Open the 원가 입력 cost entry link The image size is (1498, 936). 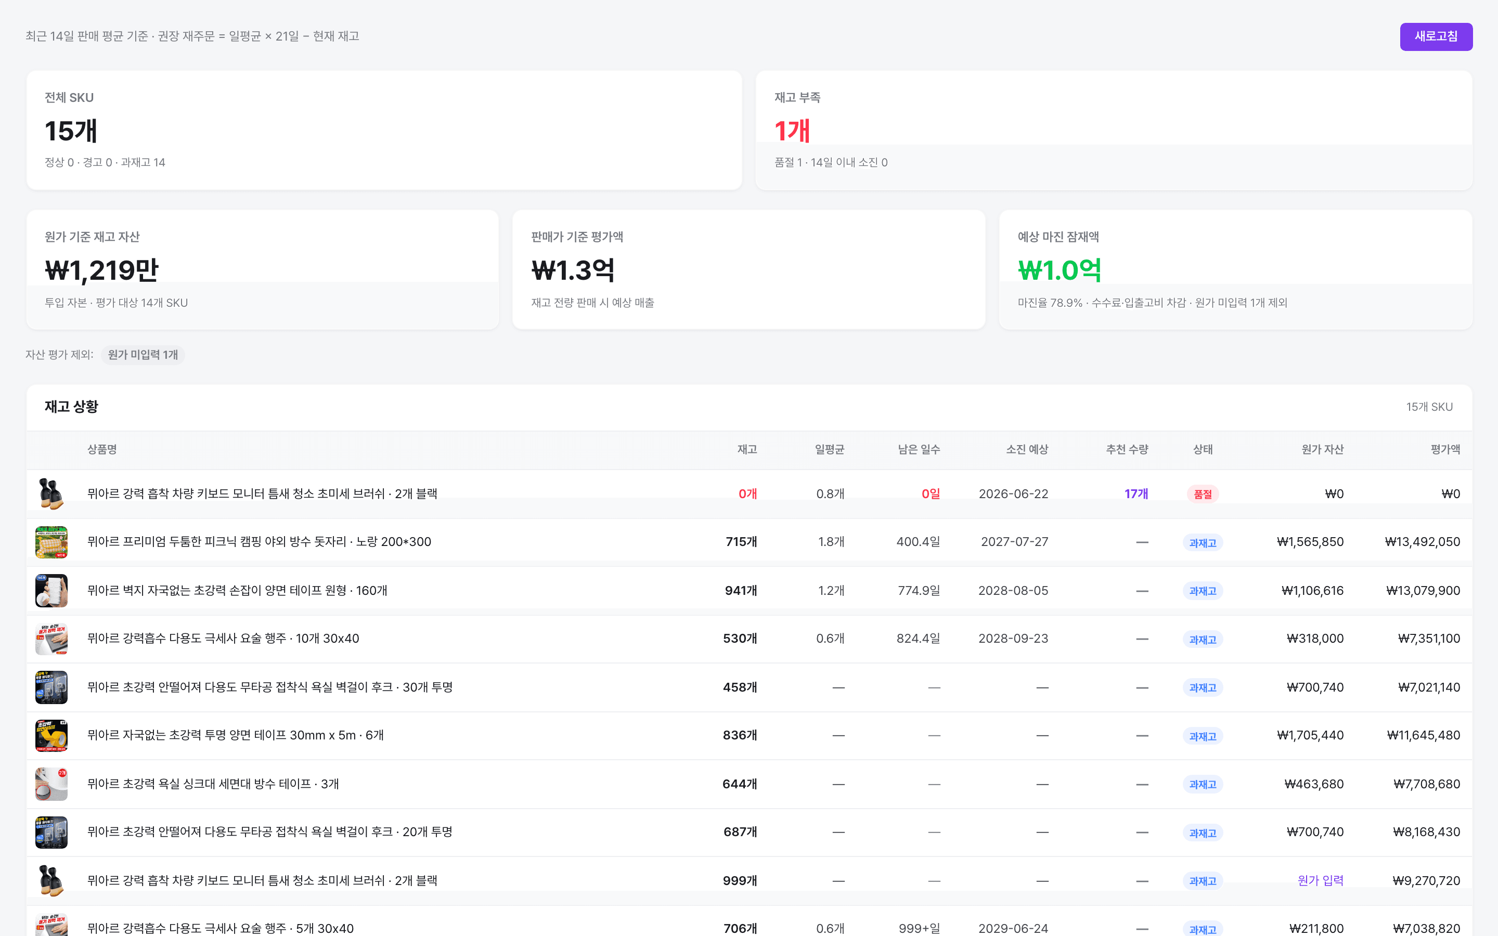tap(1320, 880)
